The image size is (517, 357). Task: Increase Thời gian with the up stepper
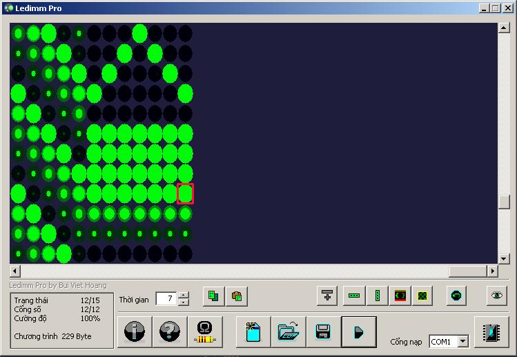(184, 295)
